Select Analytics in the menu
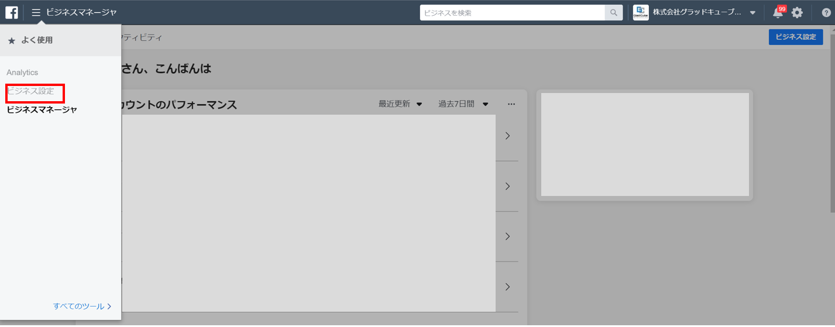The width and height of the screenshot is (835, 327). tap(22, 73)
